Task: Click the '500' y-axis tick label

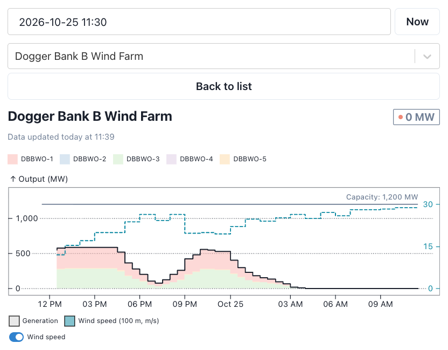Action: click(23, 253)
